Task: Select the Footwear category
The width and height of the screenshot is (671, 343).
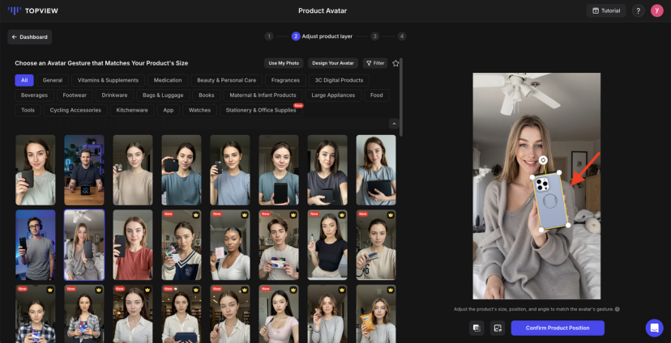Action: click(75, 95)
